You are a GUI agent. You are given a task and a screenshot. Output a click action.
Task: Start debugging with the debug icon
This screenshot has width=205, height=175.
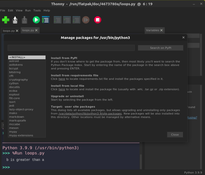click(x=46, y=20)
